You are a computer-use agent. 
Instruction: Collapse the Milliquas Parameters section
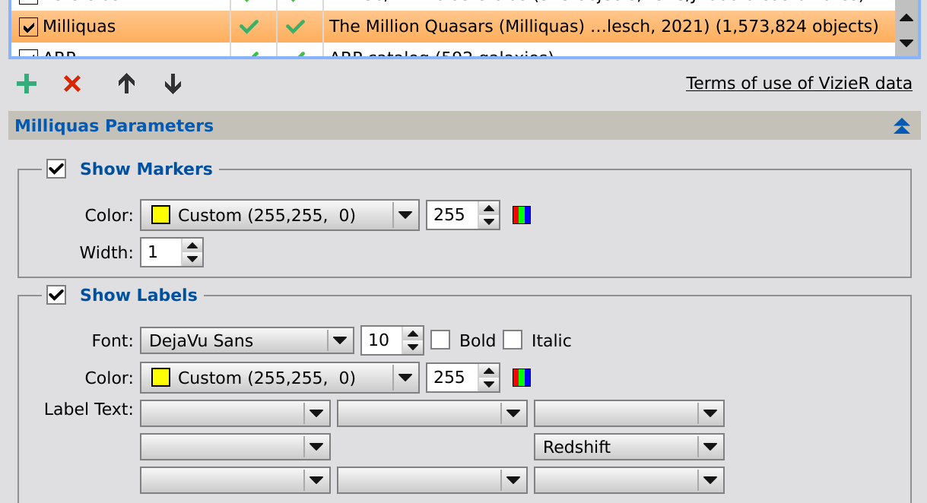(x=902, y=126)
